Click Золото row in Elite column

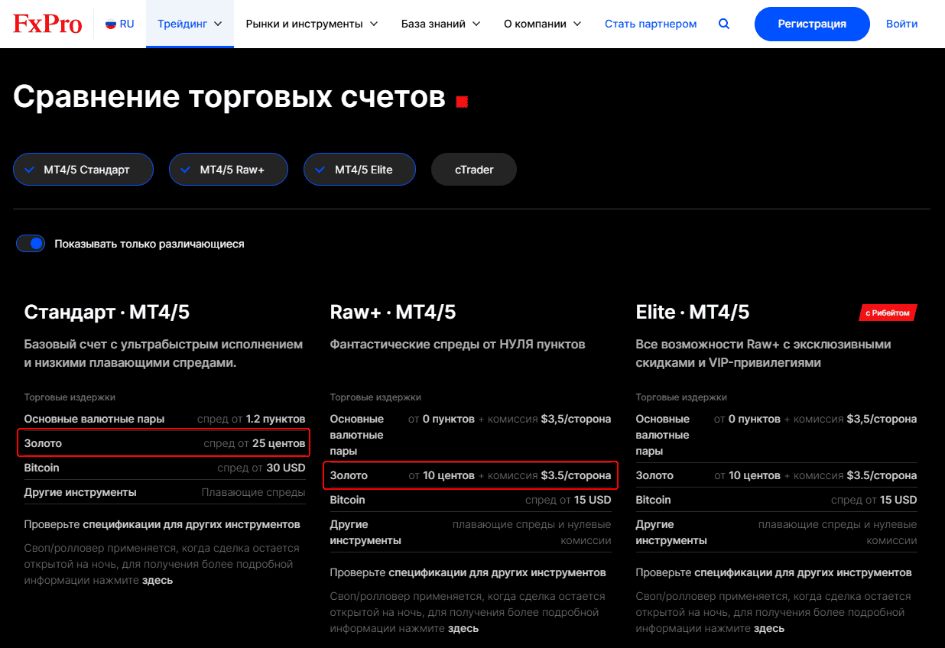tap(776, 475)
